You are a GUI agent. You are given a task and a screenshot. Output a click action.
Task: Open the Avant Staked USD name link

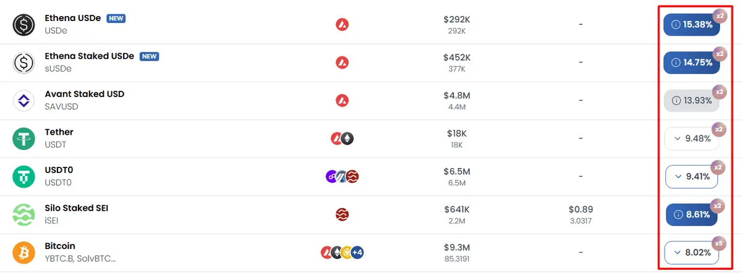point(85,94)
